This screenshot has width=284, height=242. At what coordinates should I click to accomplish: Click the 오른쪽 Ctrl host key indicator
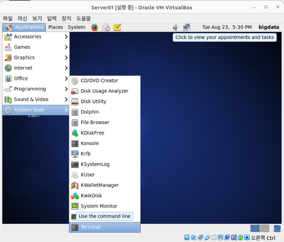click(263, 237)
